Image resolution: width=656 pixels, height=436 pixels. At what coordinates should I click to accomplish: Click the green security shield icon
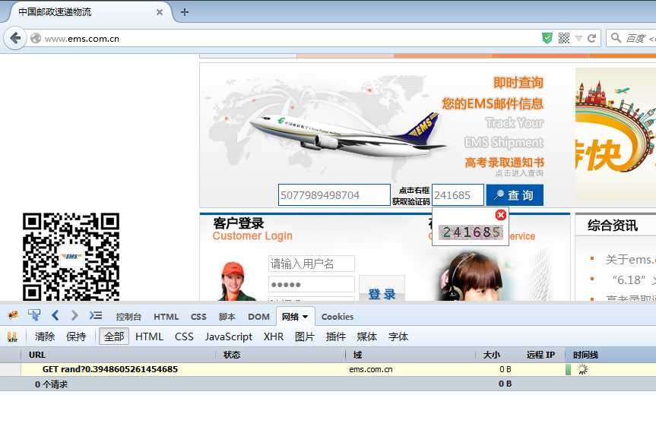(x=547, y=39)
